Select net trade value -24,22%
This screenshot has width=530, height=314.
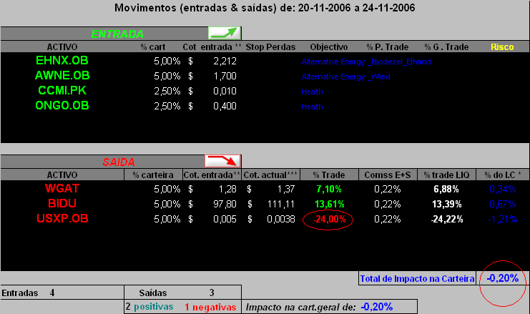tap(447, 220)
